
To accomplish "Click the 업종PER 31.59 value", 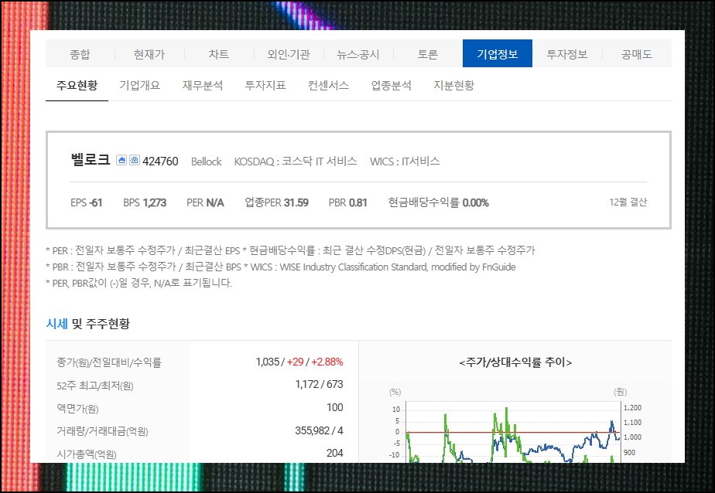I will (277, 202).
